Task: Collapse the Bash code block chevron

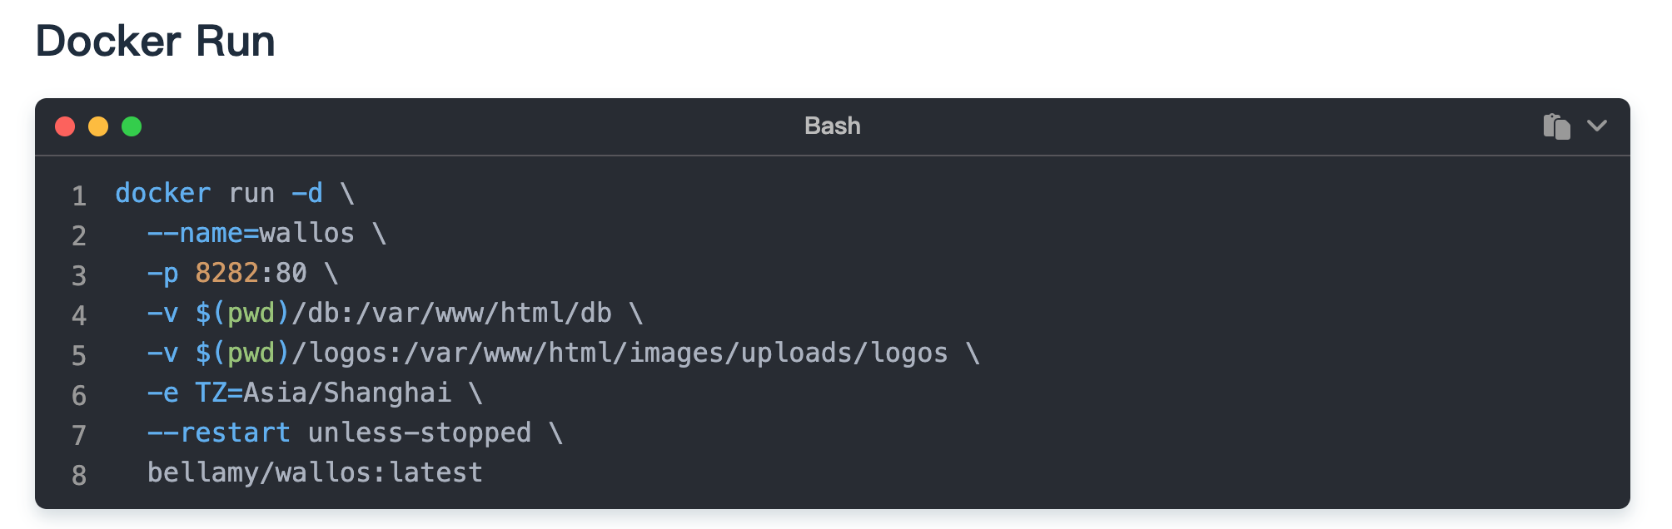Action: 1597,126
